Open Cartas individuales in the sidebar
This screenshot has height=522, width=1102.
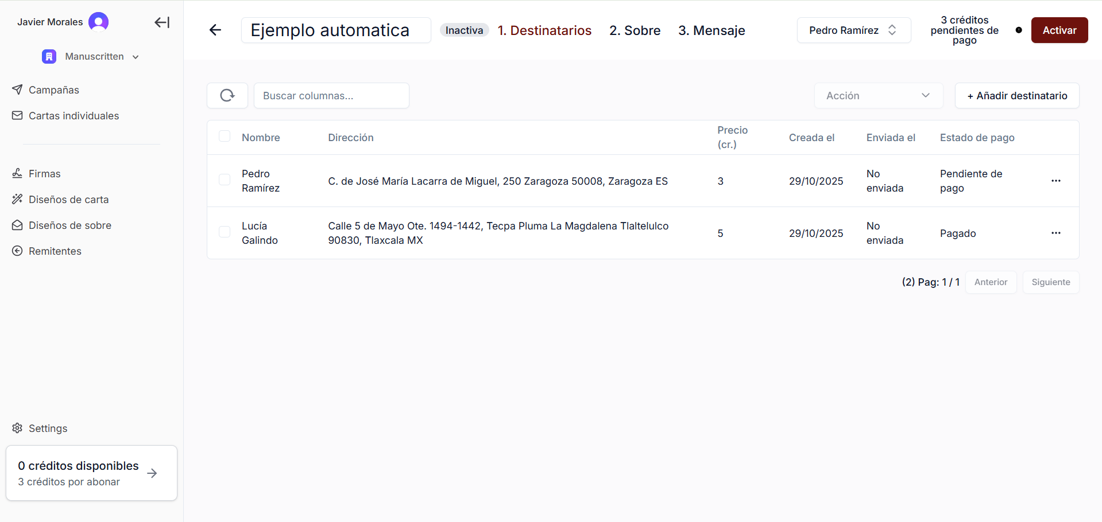coord(74,115)
